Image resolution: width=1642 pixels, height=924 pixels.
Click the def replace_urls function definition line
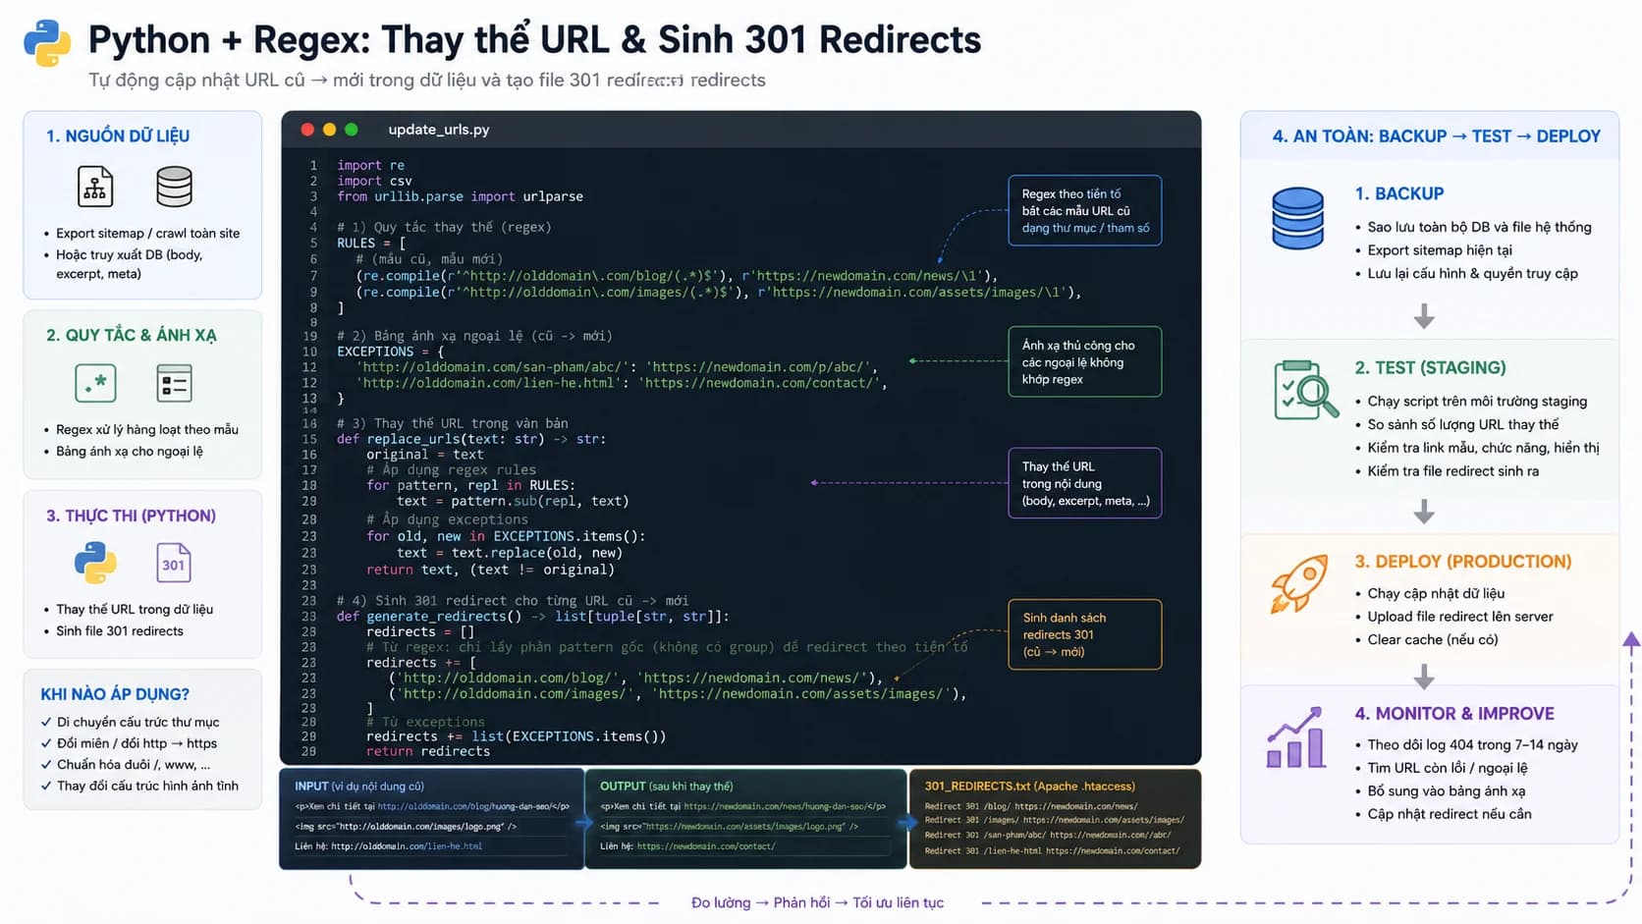pos(471,439)
